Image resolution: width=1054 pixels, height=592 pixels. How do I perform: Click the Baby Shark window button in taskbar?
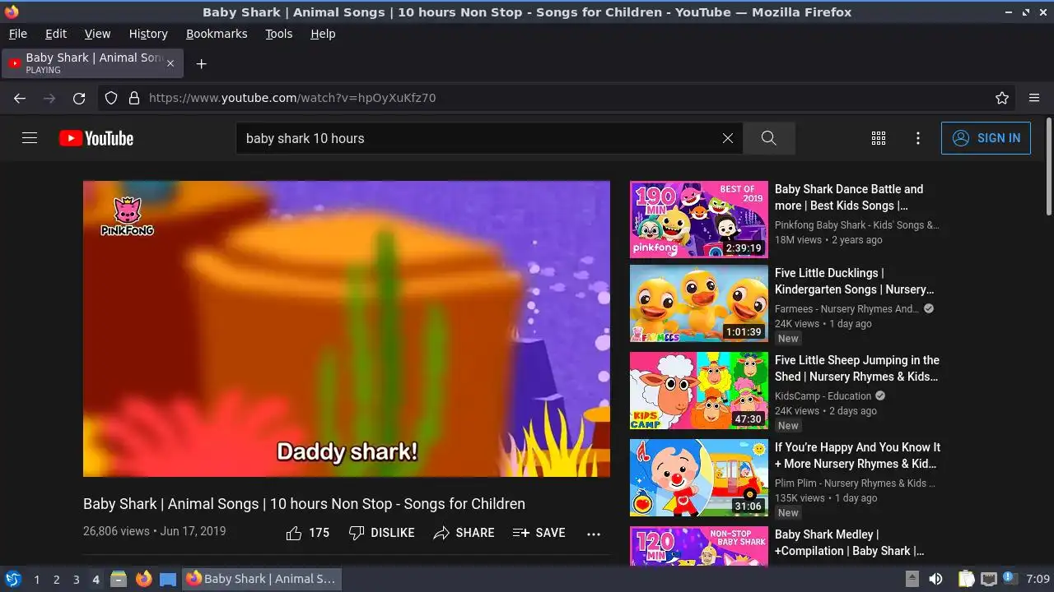262,579
